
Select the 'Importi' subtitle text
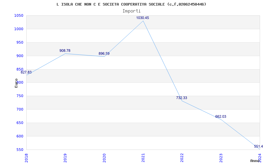[131, 11]
